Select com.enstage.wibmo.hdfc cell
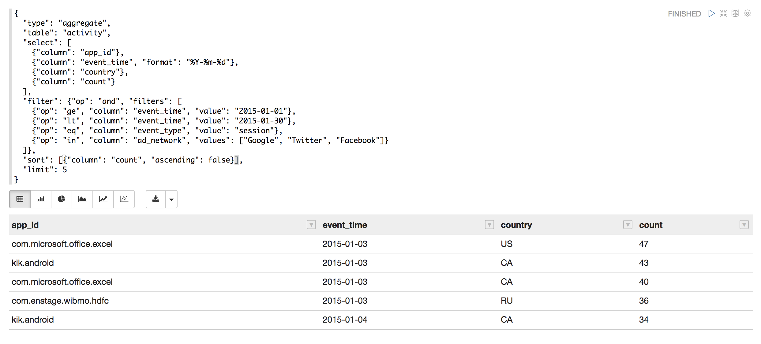This screenshot has width=761, height=344. click(60, 301)
